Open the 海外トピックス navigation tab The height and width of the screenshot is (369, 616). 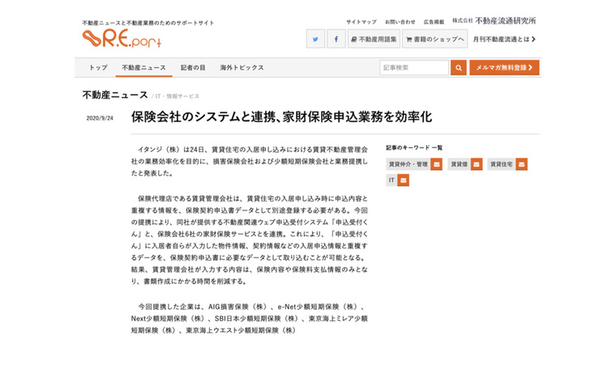coord(242,68)
